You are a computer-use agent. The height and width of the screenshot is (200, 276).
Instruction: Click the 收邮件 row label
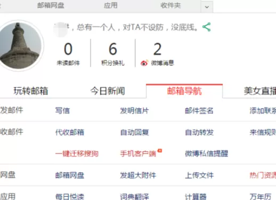(x=12, y=132)
